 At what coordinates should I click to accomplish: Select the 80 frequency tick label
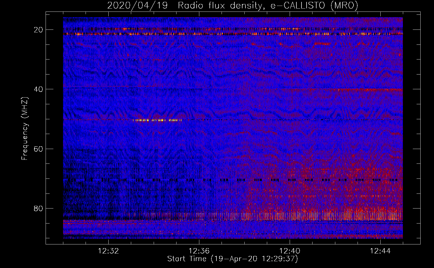[x=38, y=209]
